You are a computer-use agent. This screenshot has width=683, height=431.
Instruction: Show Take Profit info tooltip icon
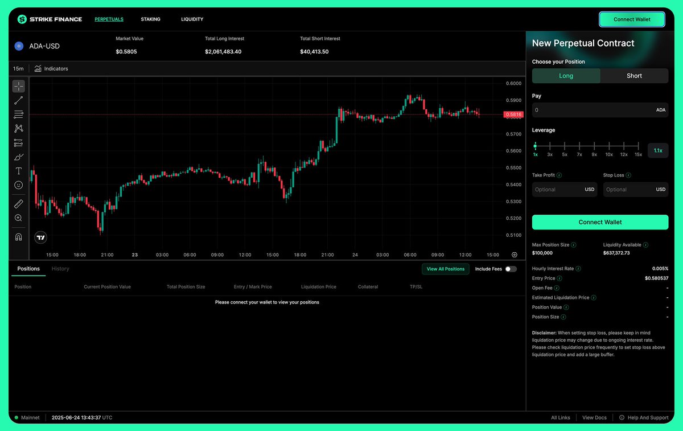(x=559, y=175)
